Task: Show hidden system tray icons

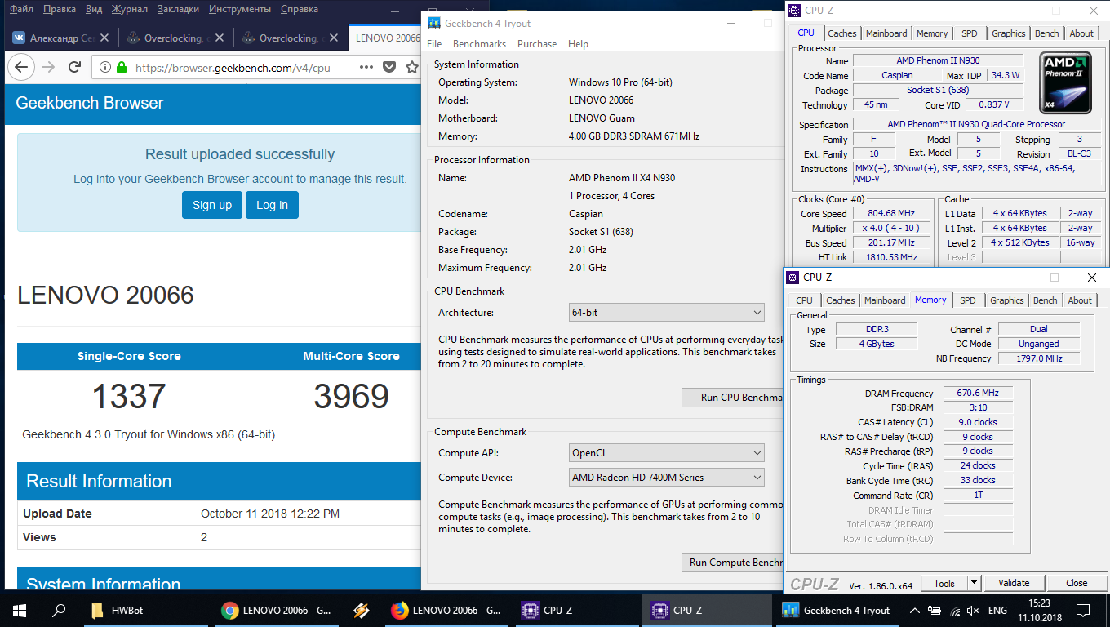Action: (915, 611)
